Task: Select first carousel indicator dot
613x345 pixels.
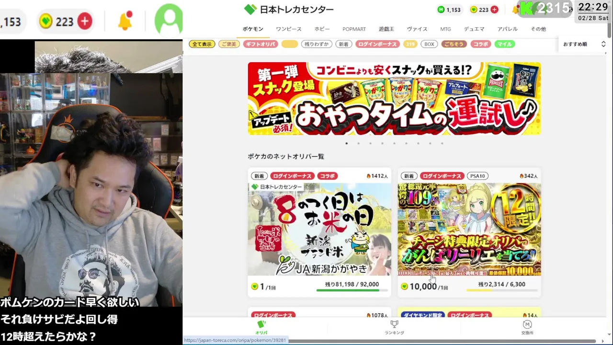Action: point(346,143)
